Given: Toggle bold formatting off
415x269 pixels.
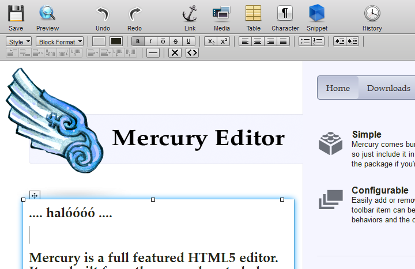Looking at the screenshot, I should tap(138, 41).
